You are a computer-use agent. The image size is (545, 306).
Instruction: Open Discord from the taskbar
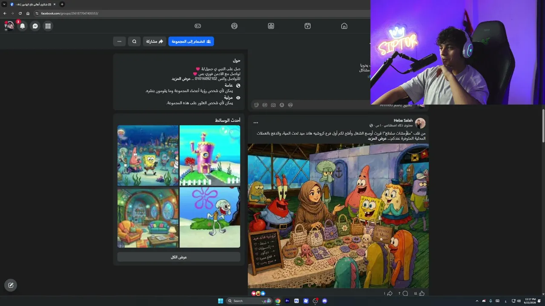[x=324, y=301]
